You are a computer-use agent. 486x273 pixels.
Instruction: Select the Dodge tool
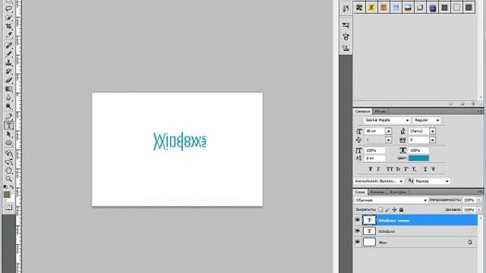point(9,107)
